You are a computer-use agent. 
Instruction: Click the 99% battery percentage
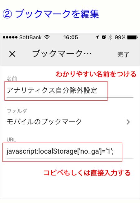pyautogui.click(x=120, y=37)
